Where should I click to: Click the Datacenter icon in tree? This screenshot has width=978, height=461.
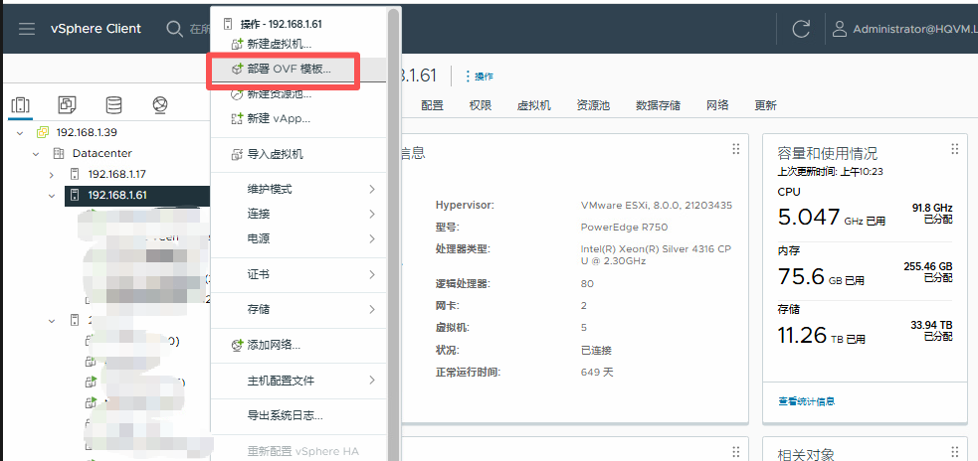click(x=59, y=153)
